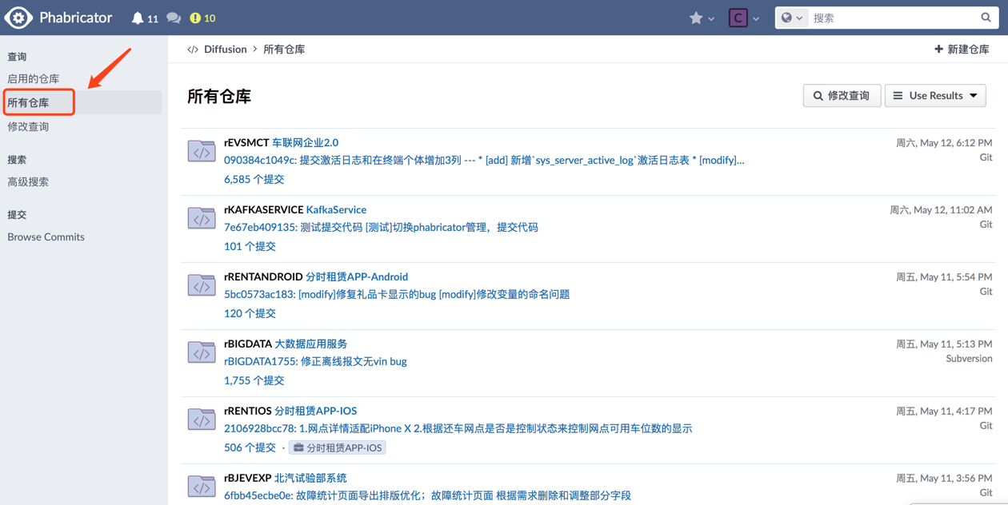The image size is (1008, 505).
Task: Click the Diffusion code brackets breadcrumb icon
Action: [x=193, y=49]
